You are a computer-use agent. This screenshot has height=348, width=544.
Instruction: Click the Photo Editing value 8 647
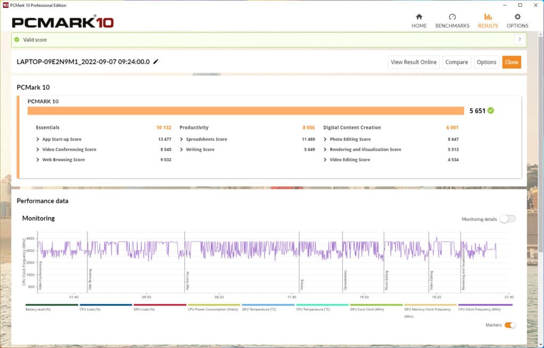click(x=453, y=139)
